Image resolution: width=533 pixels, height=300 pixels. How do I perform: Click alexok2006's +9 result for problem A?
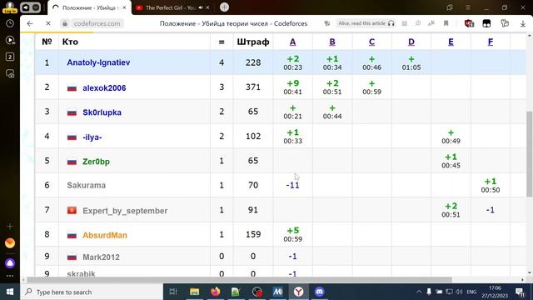coord(292,83)
